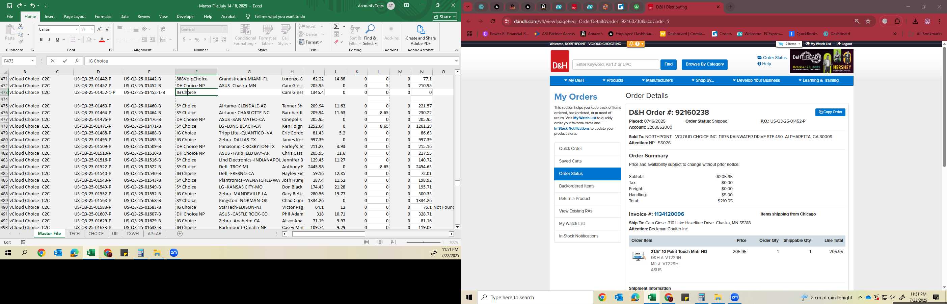Image resolution: width=947 pixels, height=304 pixels.
Task: Click the Percent Style icon
Action: (x=197, y=40)
